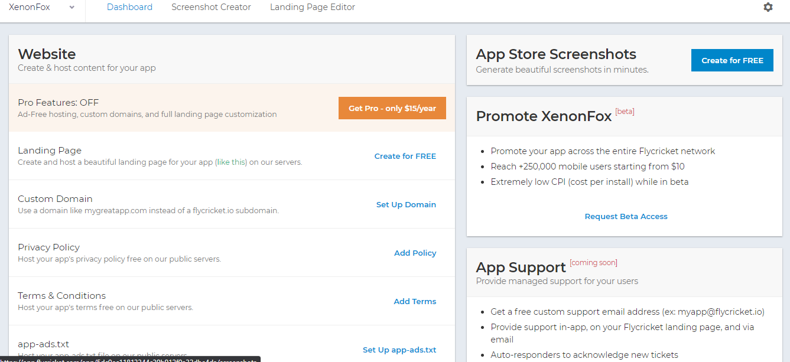Click Set Up Domain link
The image size is (790, 362).
tap(406, 205)
